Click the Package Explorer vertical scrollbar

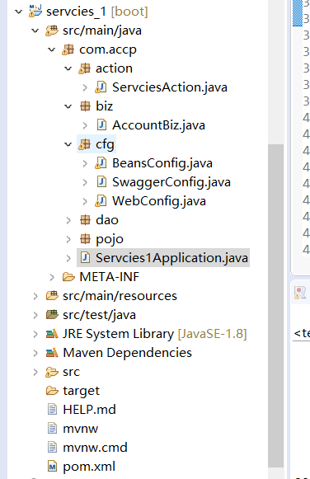click(x=276, y=306)
